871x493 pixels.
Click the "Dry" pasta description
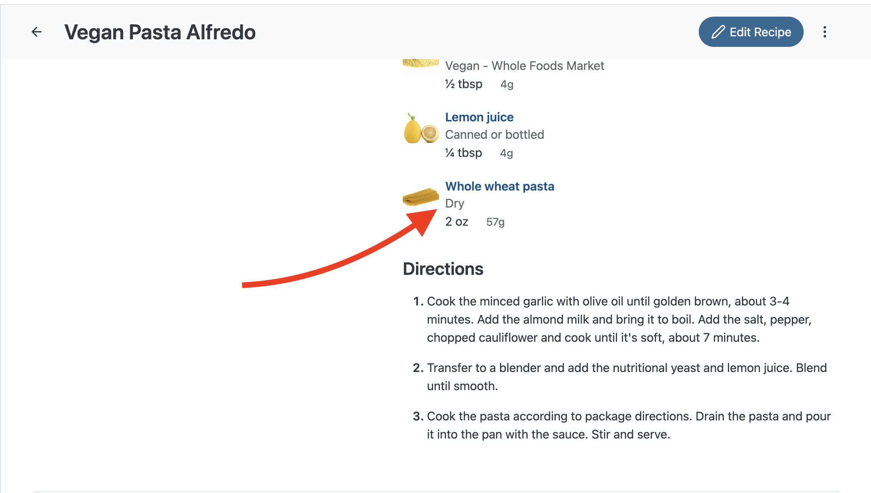[x=454, y=203]
